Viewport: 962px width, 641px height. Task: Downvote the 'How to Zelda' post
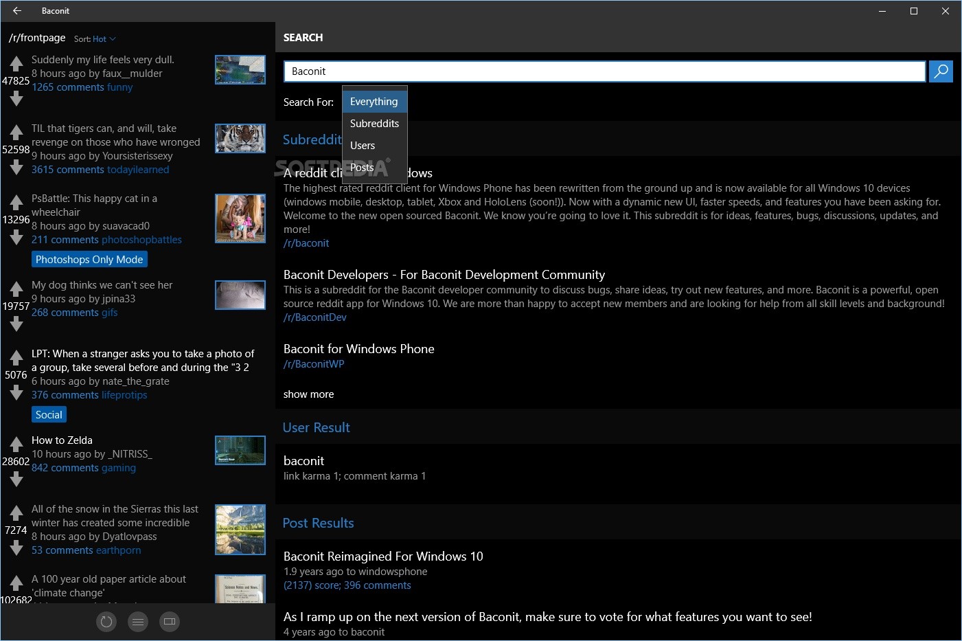tap(16, 480)
